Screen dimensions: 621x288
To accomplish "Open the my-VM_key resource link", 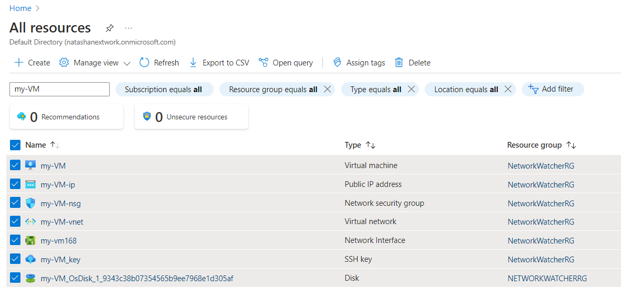I will tap(60, 259).
